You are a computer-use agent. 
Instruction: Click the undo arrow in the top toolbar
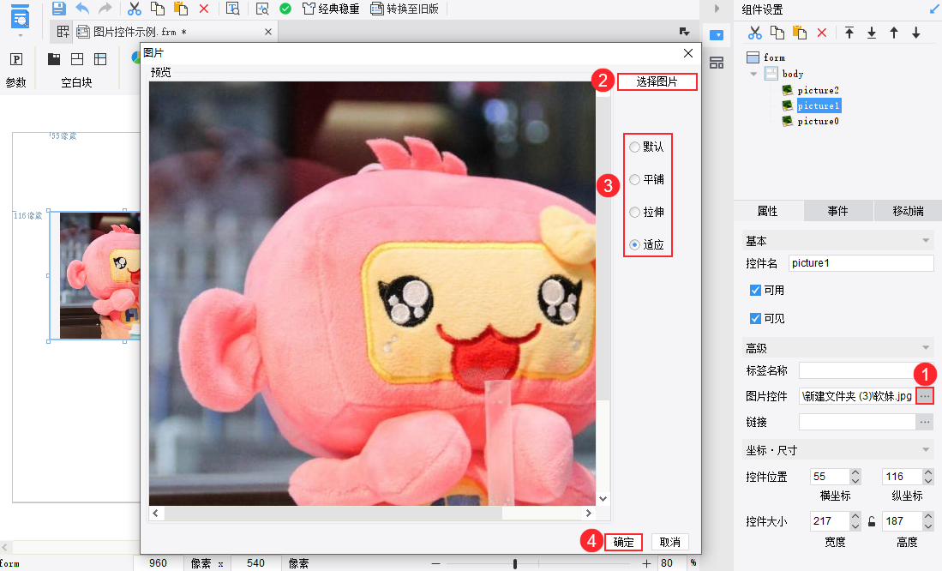(x=82, y=9)
